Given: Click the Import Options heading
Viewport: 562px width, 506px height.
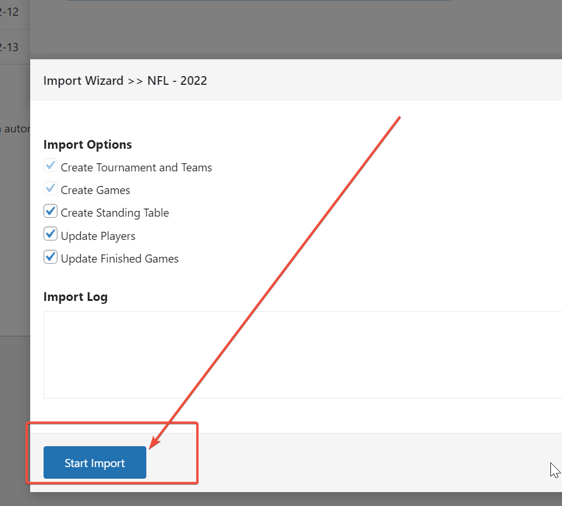Looking at the screenshot, I should [88, 145].
